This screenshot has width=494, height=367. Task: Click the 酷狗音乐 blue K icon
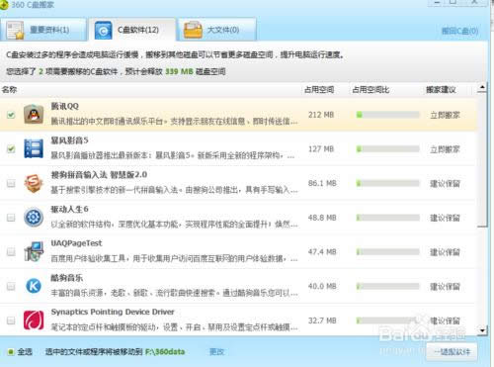coord(34,286)
